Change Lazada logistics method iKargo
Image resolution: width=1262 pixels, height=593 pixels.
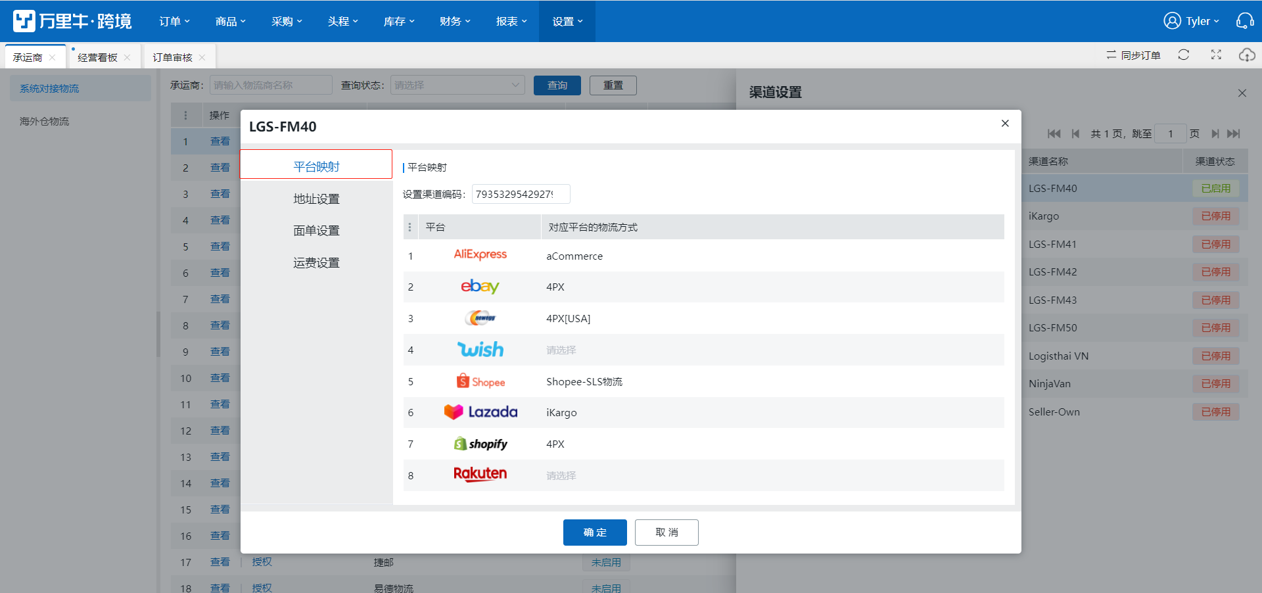(x=561, y=413)
